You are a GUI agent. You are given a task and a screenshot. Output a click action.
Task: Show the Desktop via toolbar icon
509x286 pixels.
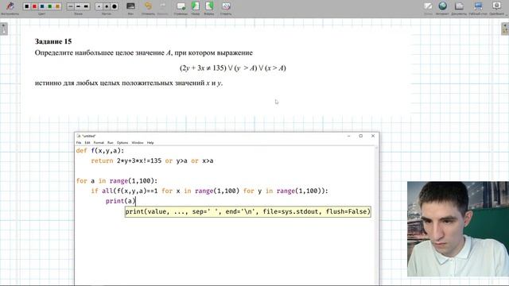point(478,6)
